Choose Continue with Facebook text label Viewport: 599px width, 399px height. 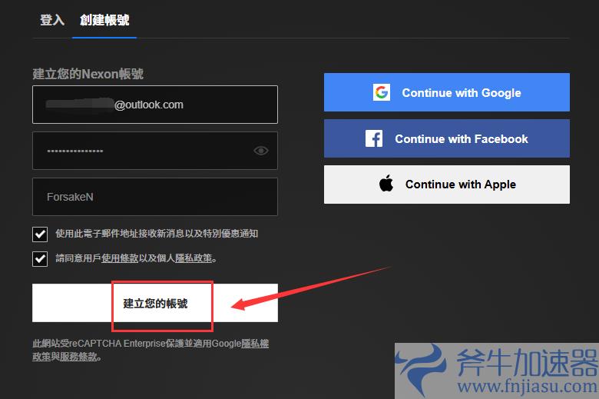[462, 139]
